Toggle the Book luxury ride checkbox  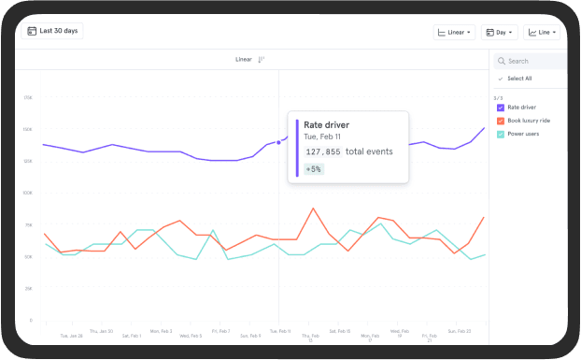click(x=501, y=121)
